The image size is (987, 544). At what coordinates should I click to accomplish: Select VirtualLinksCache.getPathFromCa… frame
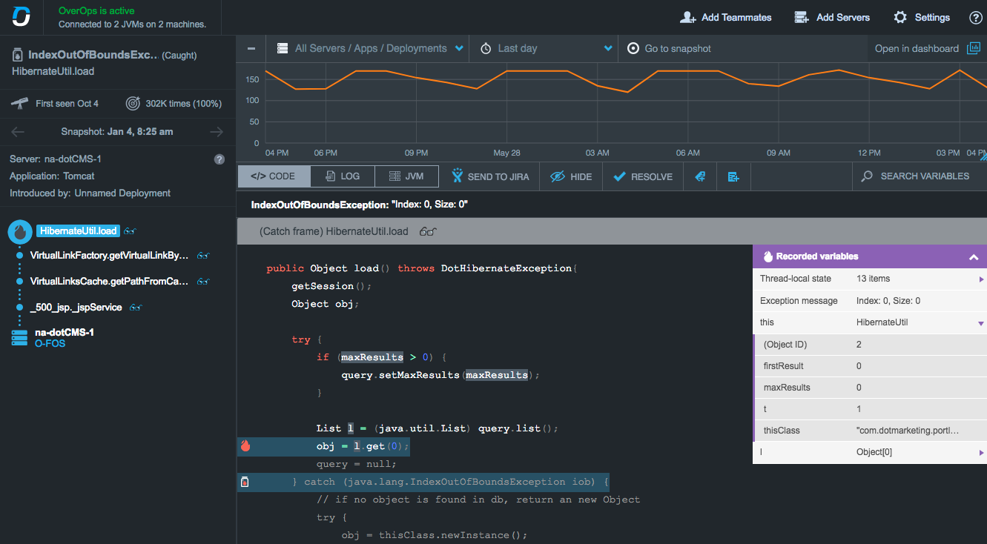pyautogui.click(x=109, y=282)
